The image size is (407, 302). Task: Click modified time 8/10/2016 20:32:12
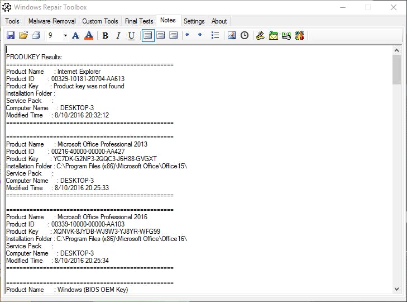pos(82,115)
